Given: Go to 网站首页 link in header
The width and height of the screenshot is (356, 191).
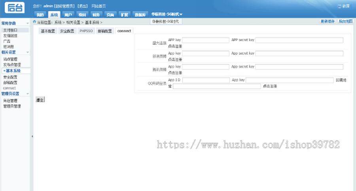Looking at the screenshot, I should (x=98, y=6).
